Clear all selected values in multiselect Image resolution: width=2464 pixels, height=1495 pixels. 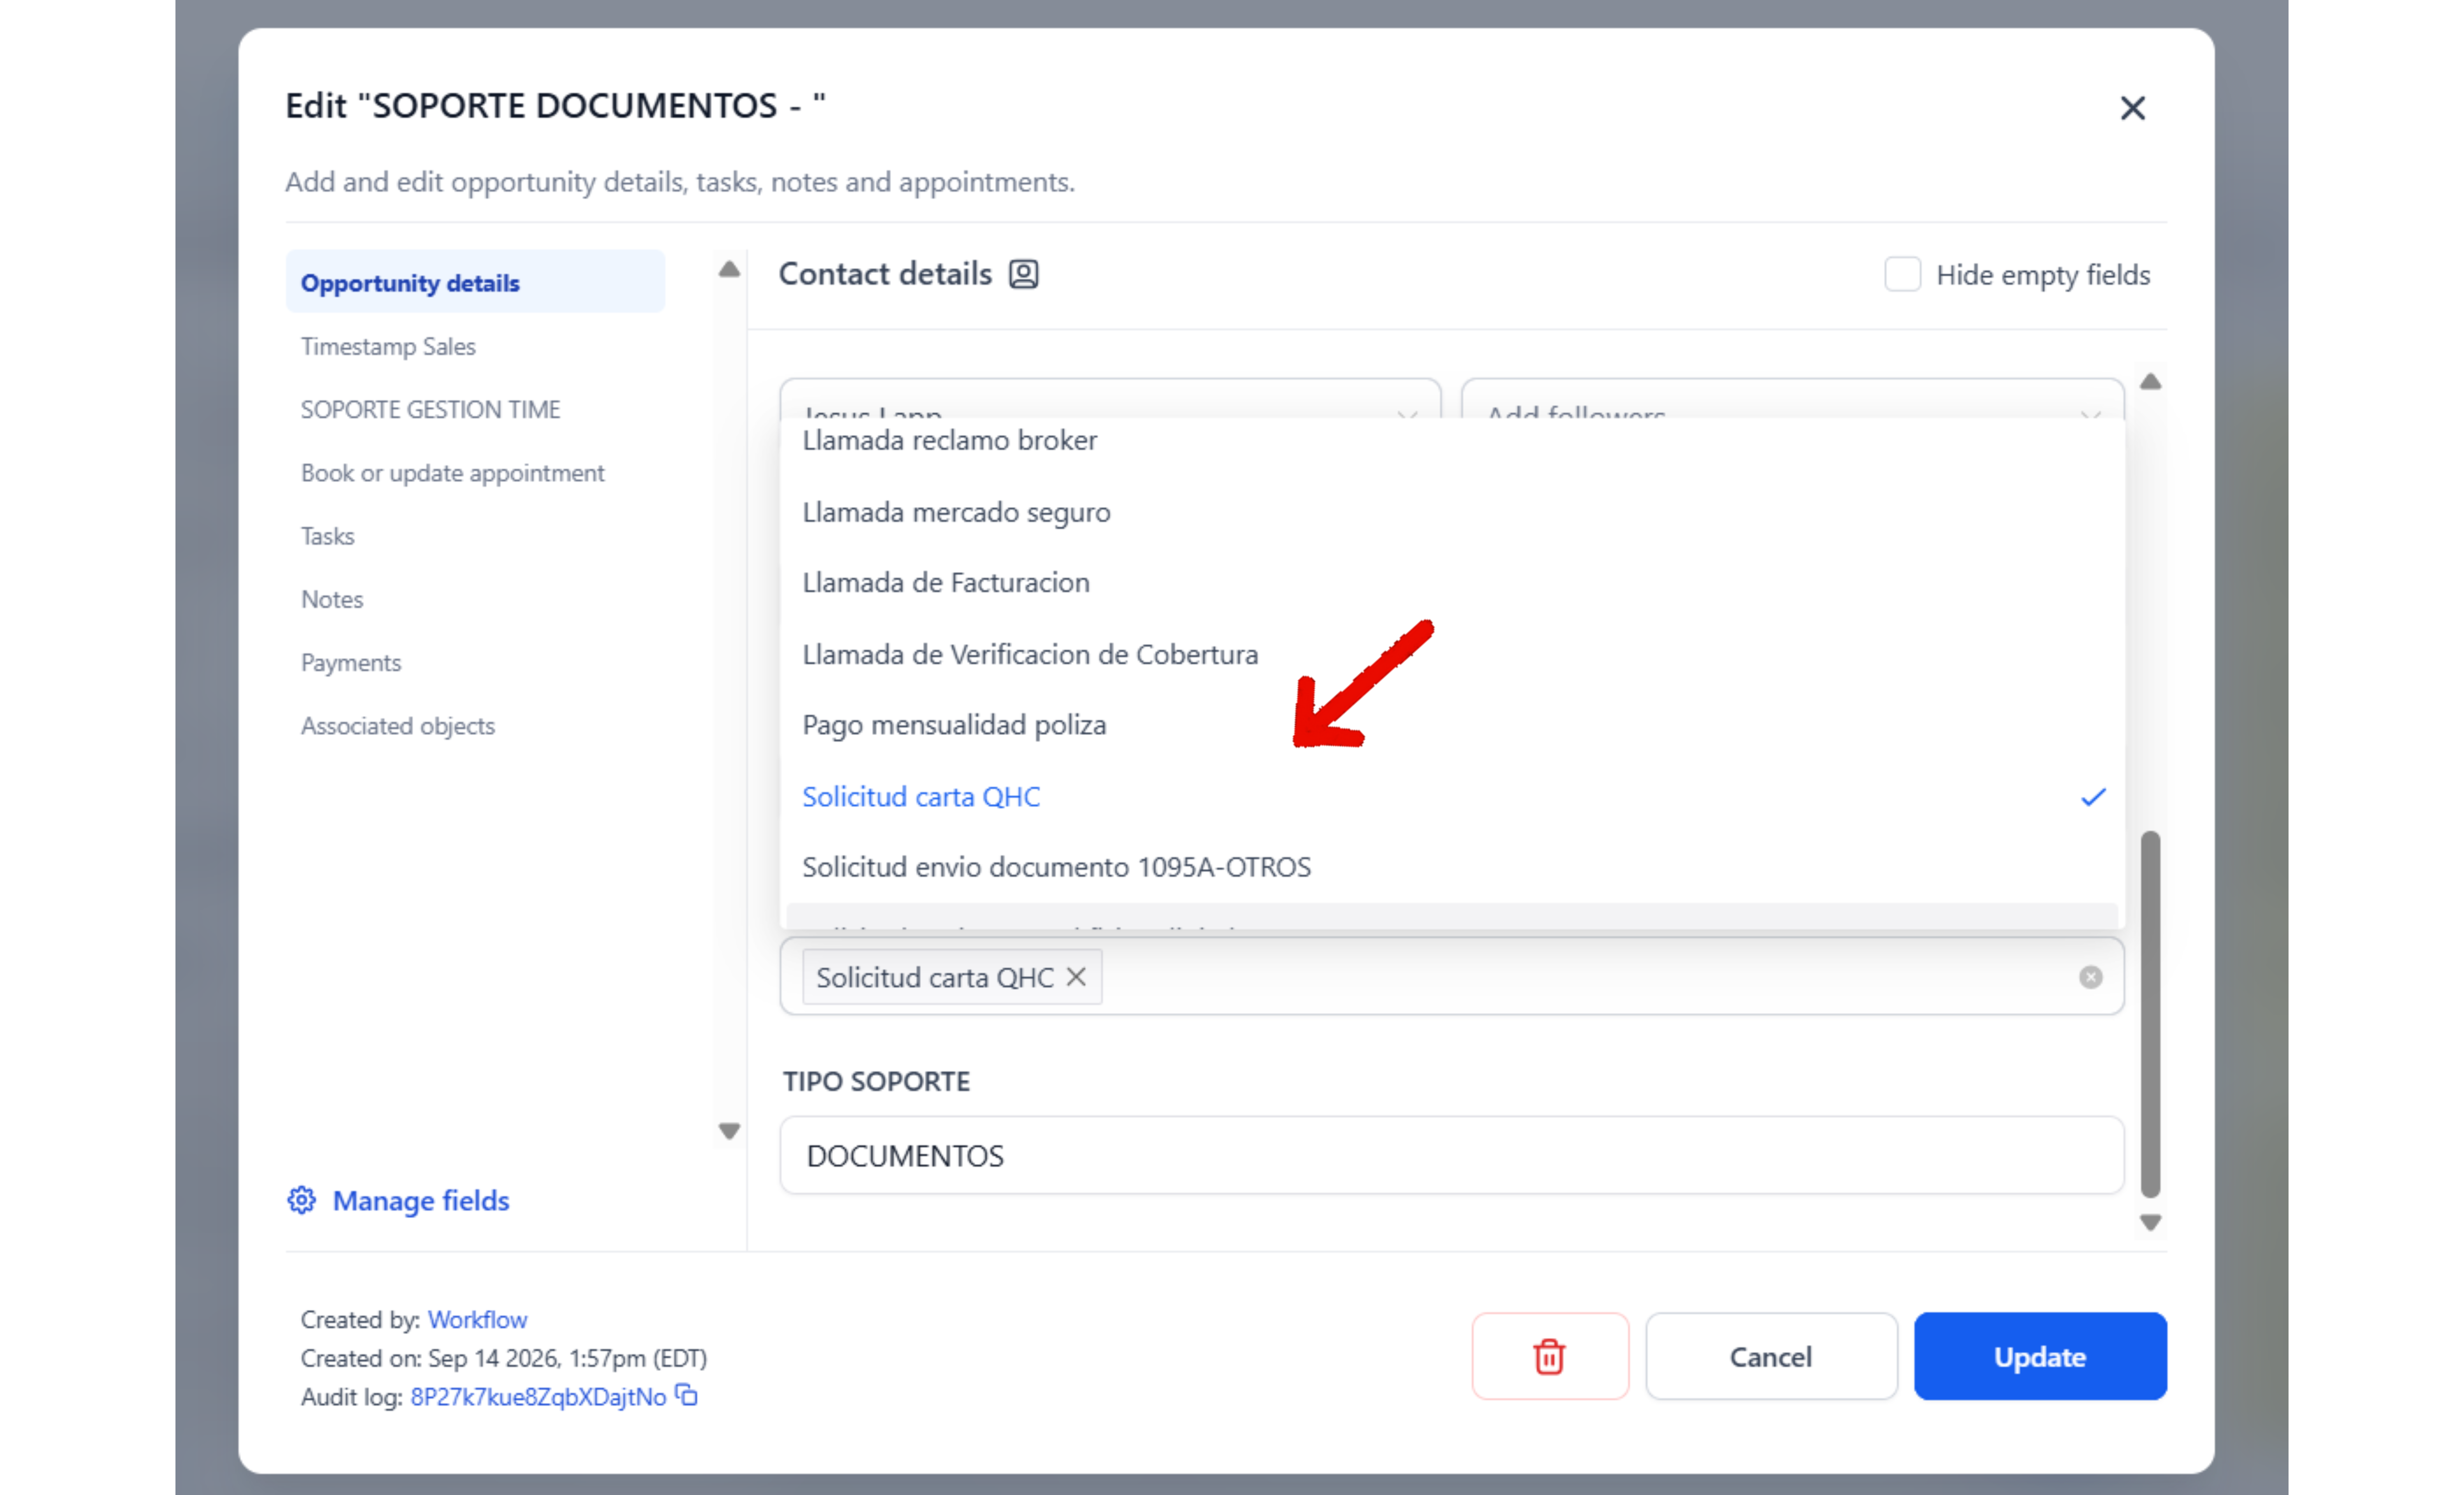(2090, 977)
